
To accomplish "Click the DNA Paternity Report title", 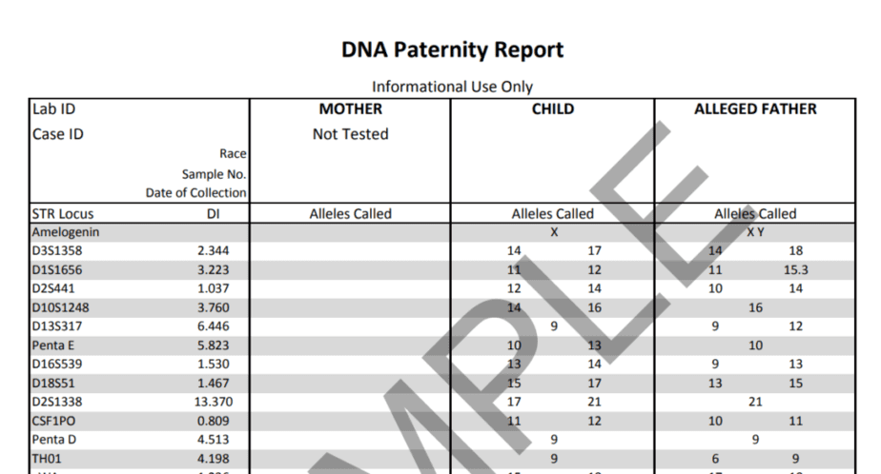I will click(x=452, y=50).
